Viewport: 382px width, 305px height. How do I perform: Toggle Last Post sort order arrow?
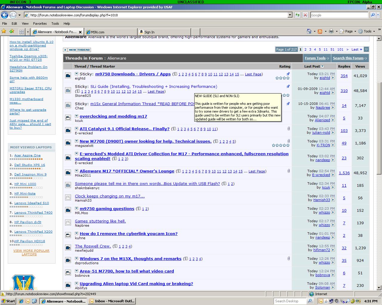coord(322,66)
